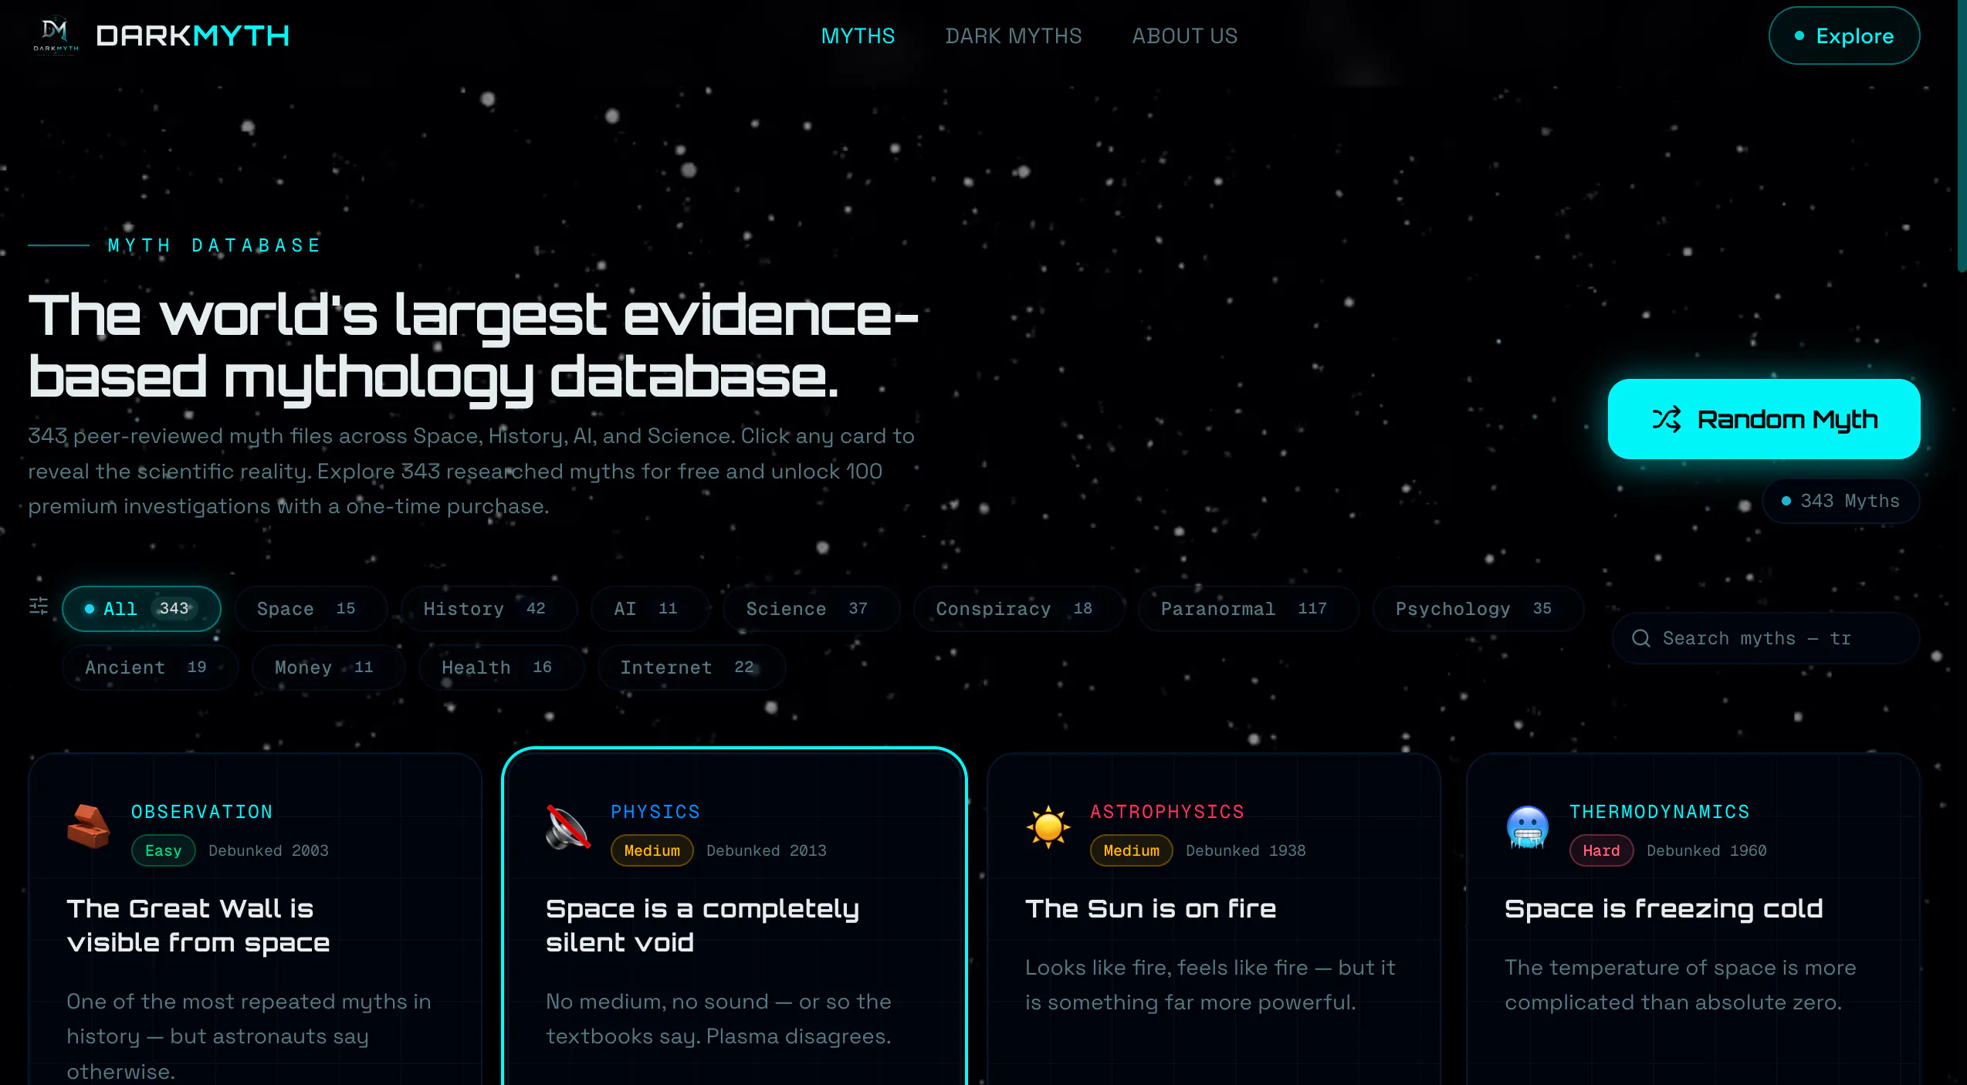Click the Easy difficulty badge

164,850
